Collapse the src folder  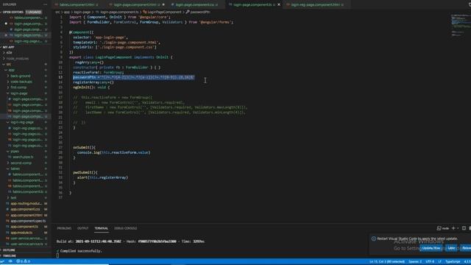(x=9, y=64)
